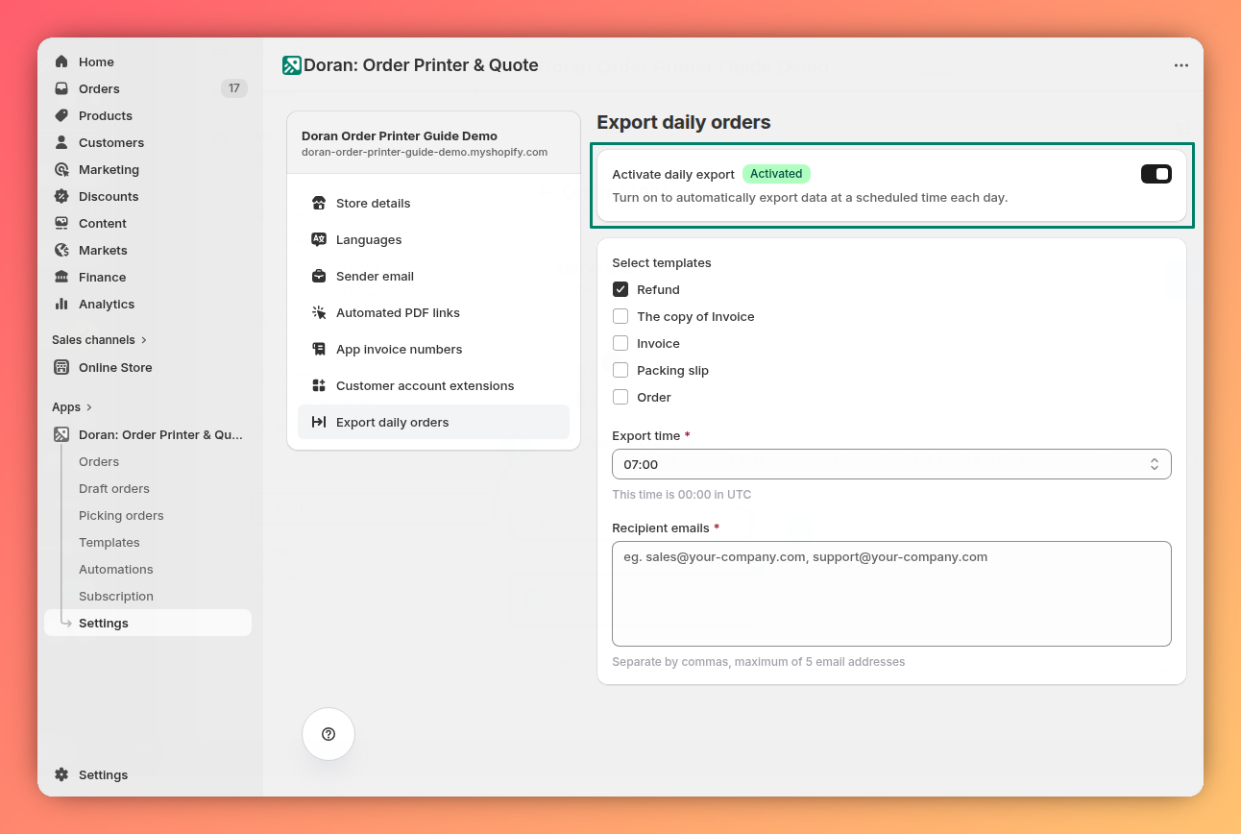Click the Doran logo in page header
The image size is (1241, 834).
tap(291, 65)
